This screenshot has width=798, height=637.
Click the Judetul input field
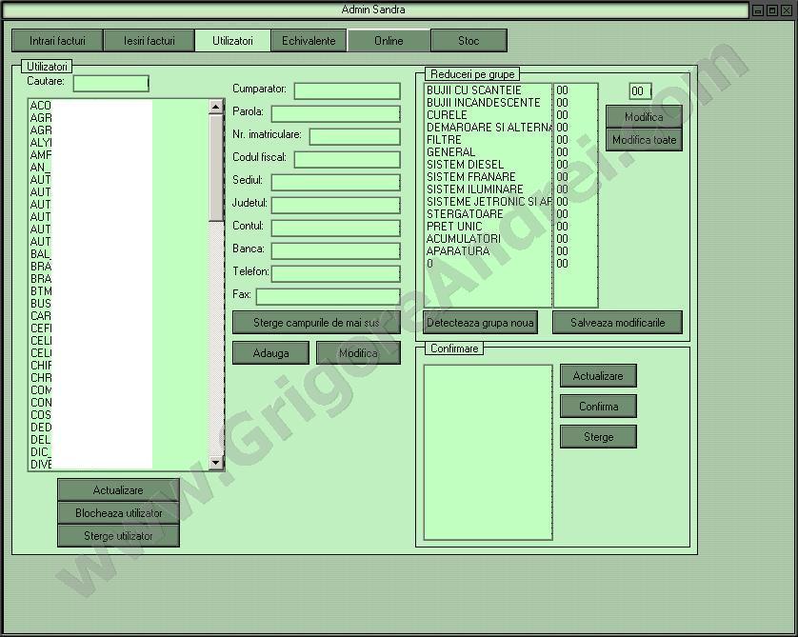coord(336,206)
